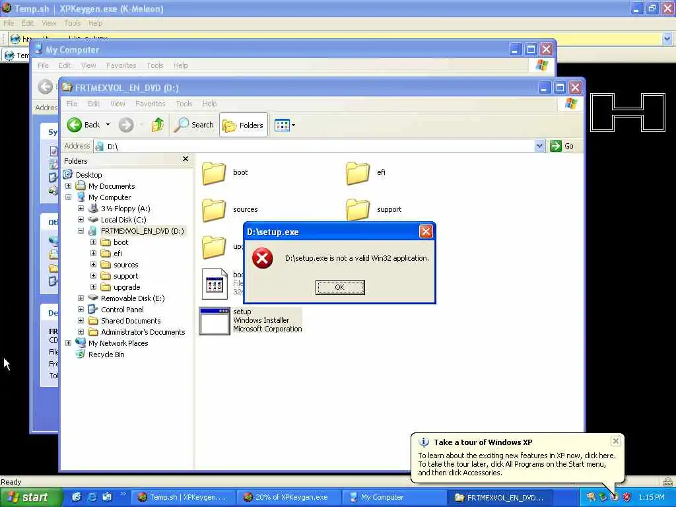The image size is (676, 507).
Task: Click the tray clock showing 1:15 PM
Action: click(651, 497)
